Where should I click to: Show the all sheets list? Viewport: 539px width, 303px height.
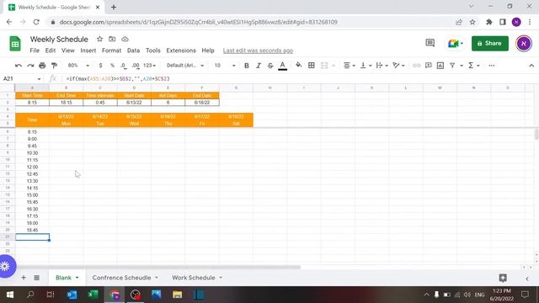click(x=36, y=278)
